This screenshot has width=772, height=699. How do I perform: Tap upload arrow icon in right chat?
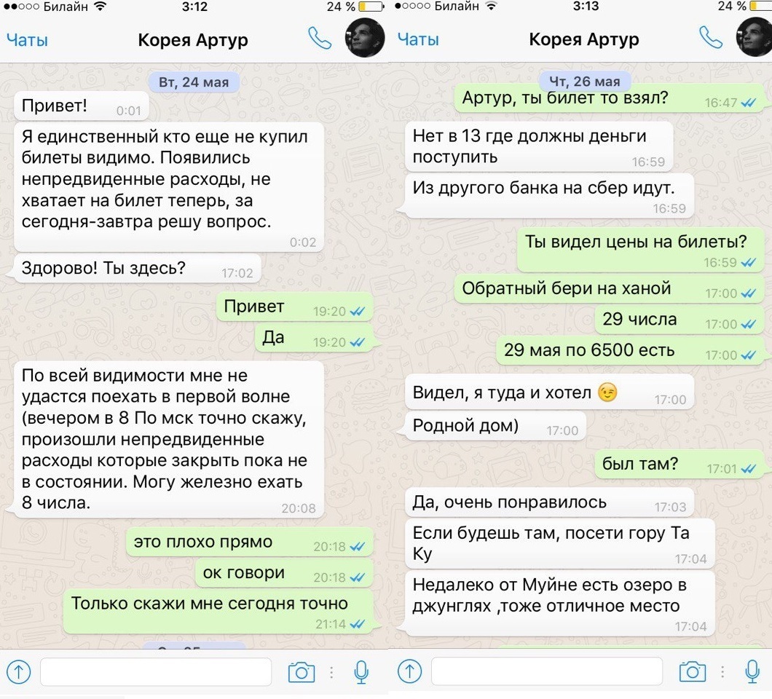click(x=409, y=671)
